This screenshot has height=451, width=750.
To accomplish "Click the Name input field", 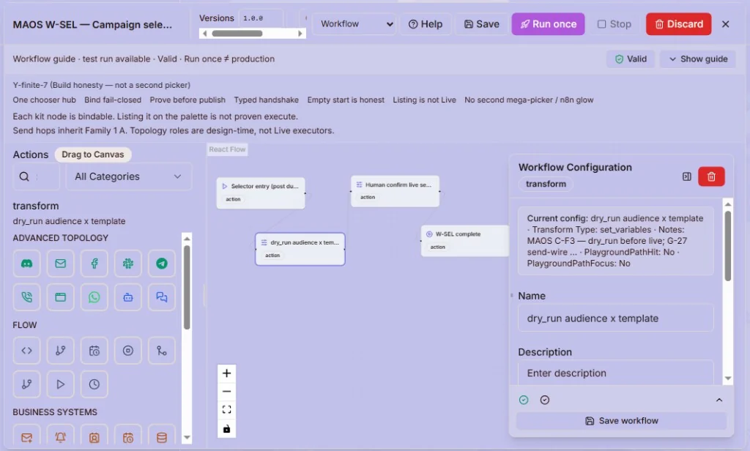I will (x=615, y=318).
